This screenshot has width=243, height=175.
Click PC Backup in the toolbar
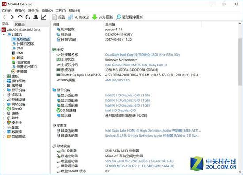click(79, 17)
